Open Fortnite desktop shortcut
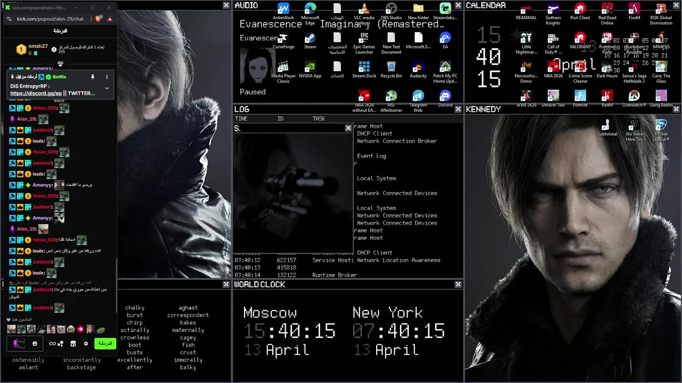The width and height of the screenshot is (682, 383). (580, 99)
